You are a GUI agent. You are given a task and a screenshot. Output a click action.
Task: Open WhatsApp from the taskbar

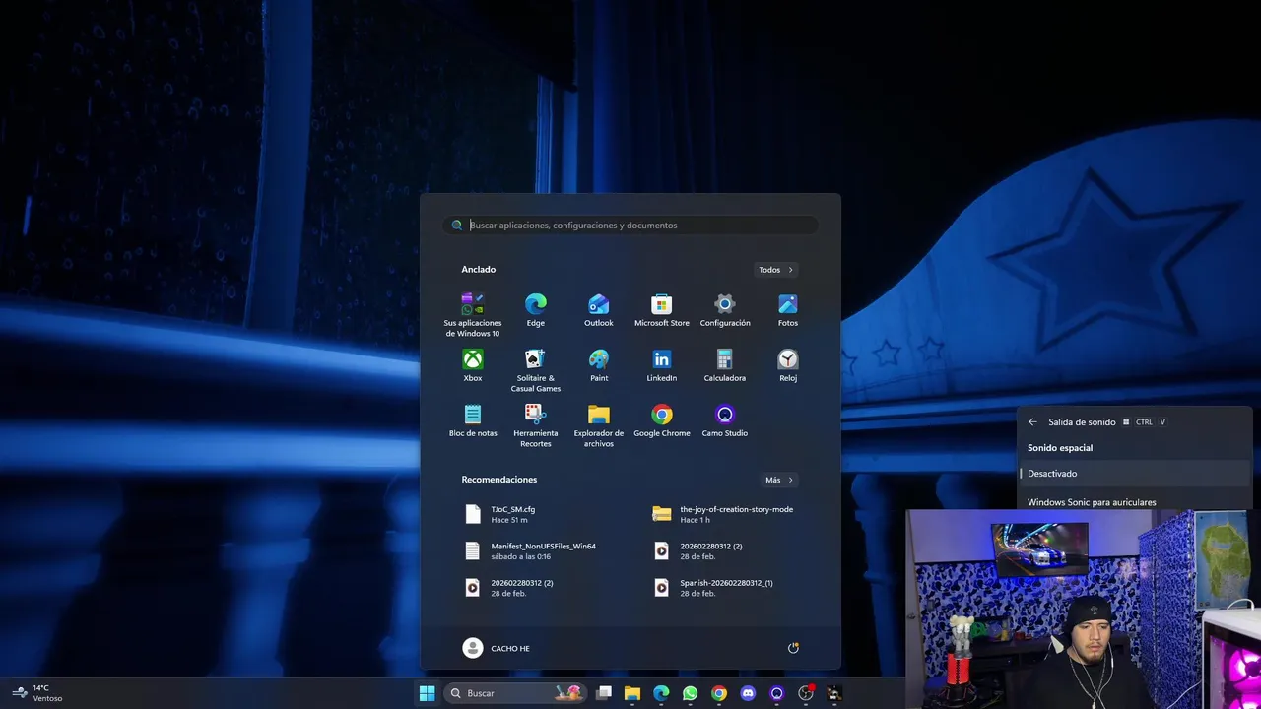click(x=690, y=693)
